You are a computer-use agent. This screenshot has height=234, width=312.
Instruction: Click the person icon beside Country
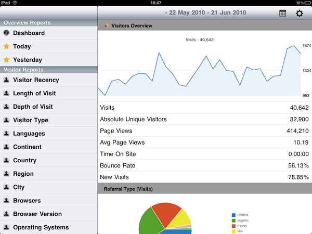(x=6, y=160)
